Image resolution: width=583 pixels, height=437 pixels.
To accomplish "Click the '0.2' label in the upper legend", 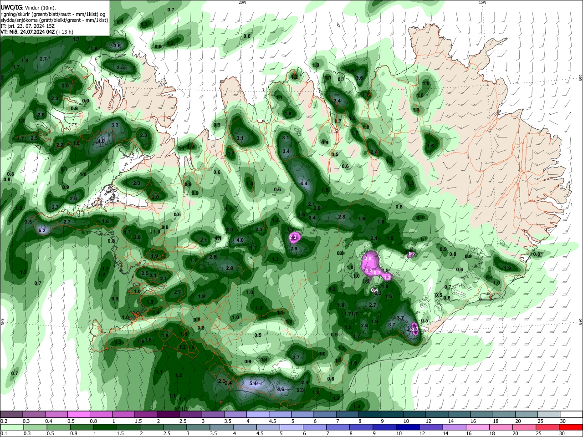I will [4, 421].
